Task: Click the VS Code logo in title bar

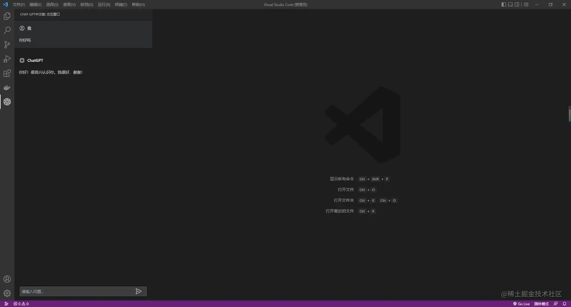Action: pos(5,5)
